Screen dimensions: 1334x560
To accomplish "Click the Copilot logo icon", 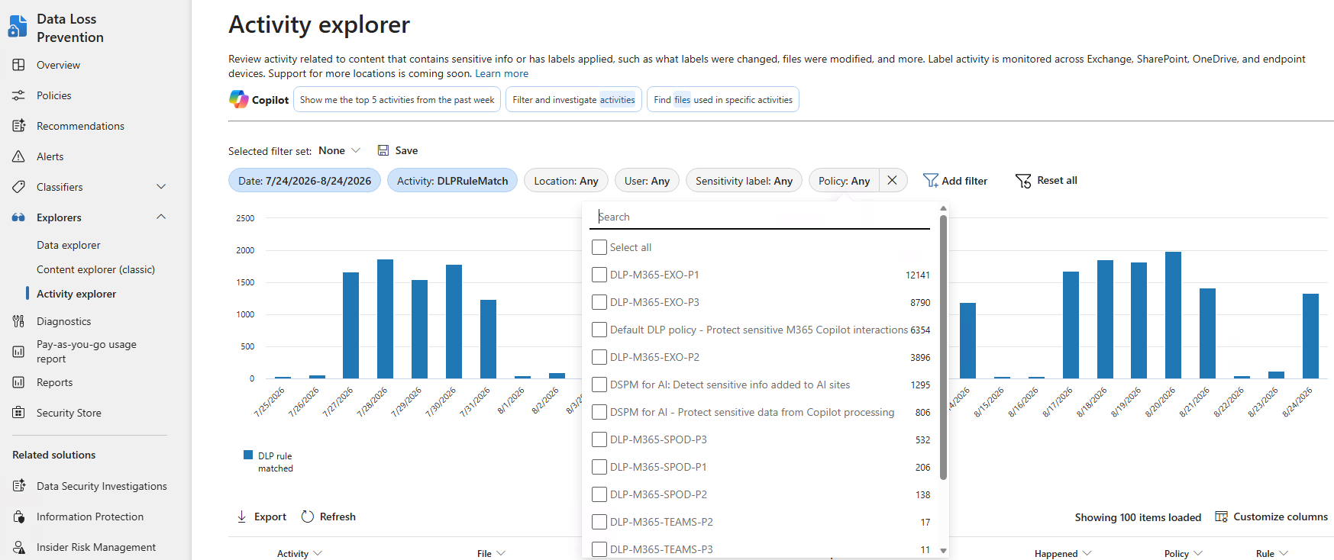I will (238, 99).
